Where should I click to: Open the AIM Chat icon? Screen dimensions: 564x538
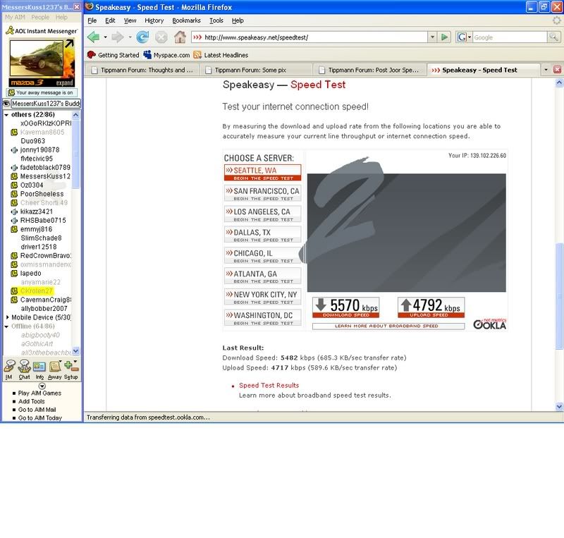tap(24, 367)
